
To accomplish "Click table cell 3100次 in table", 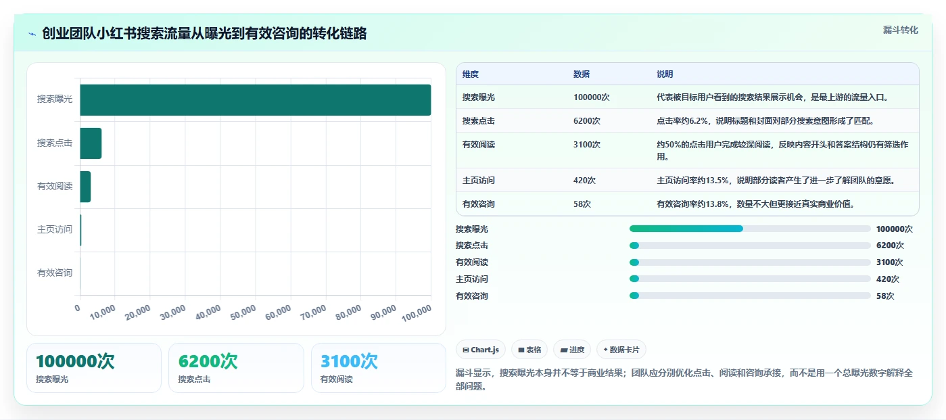I will point(587,145).
